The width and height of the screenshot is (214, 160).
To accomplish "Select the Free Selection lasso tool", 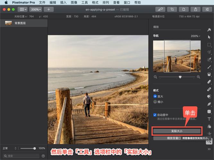I will [209, 52].
